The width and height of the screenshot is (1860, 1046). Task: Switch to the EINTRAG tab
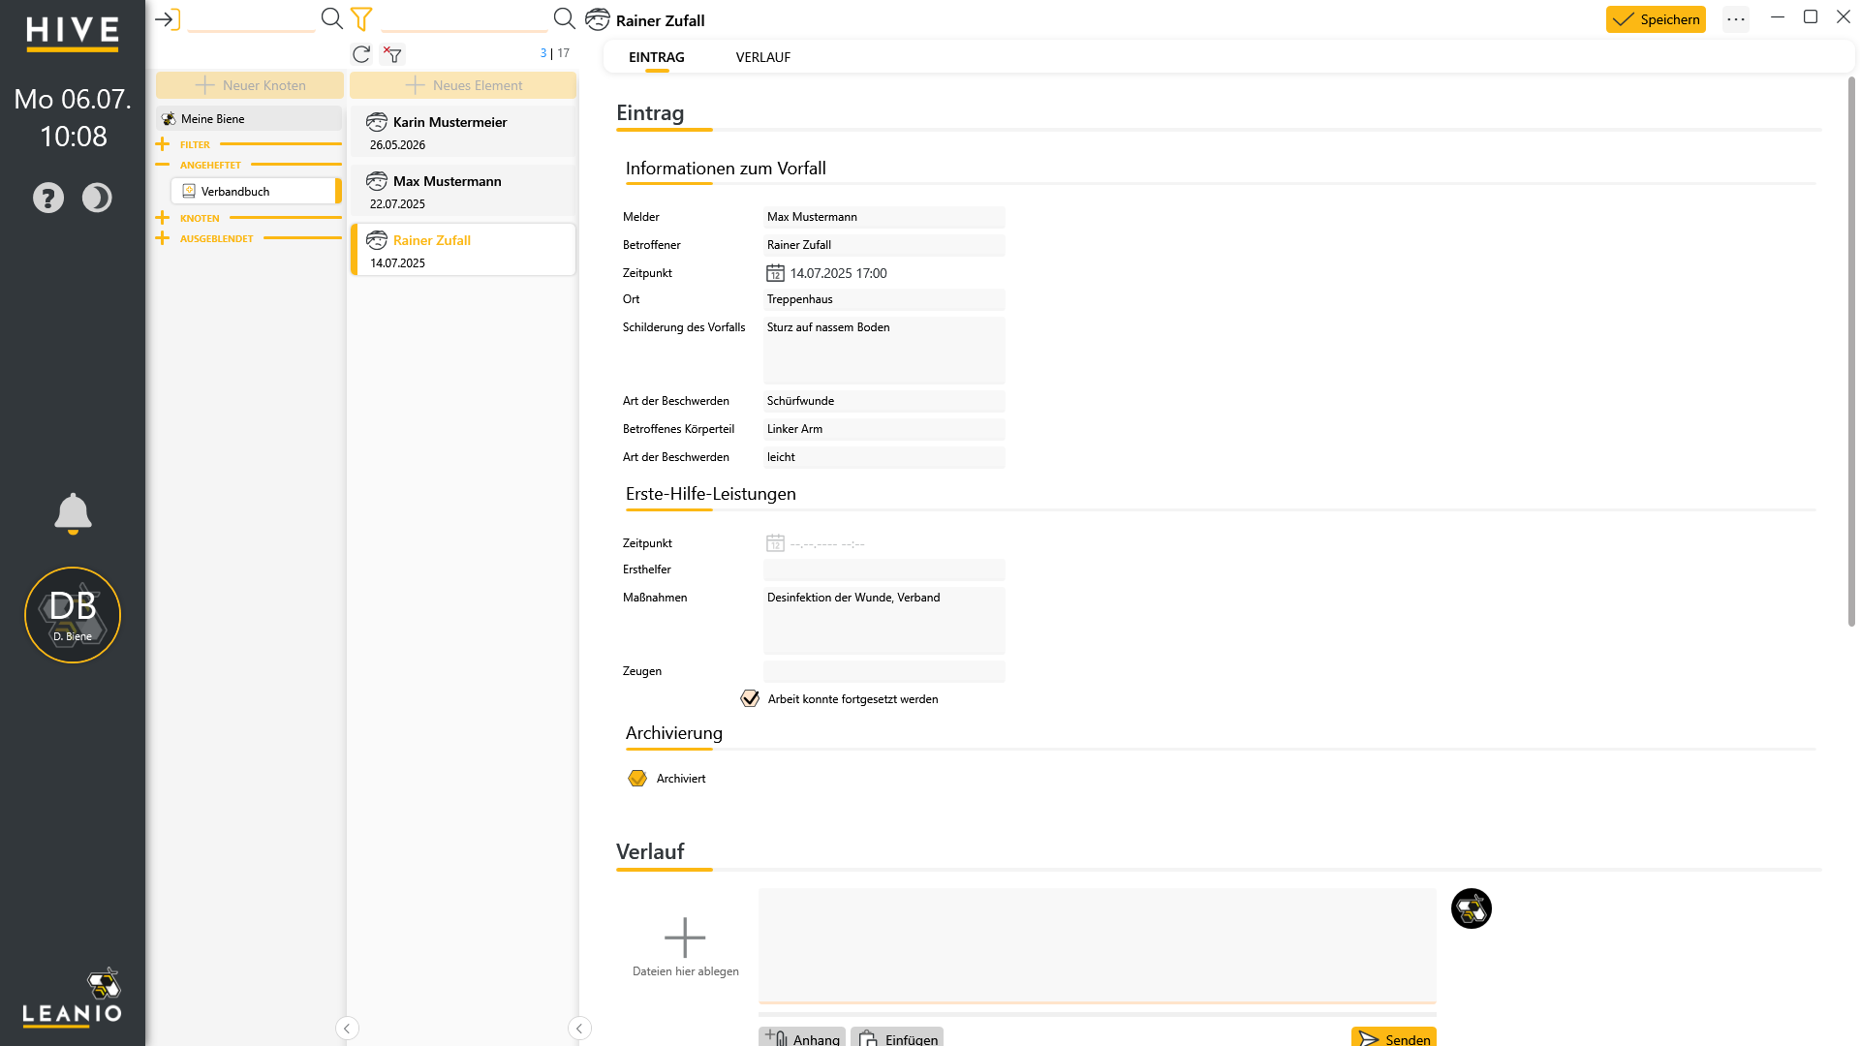[x=657, y=57]
